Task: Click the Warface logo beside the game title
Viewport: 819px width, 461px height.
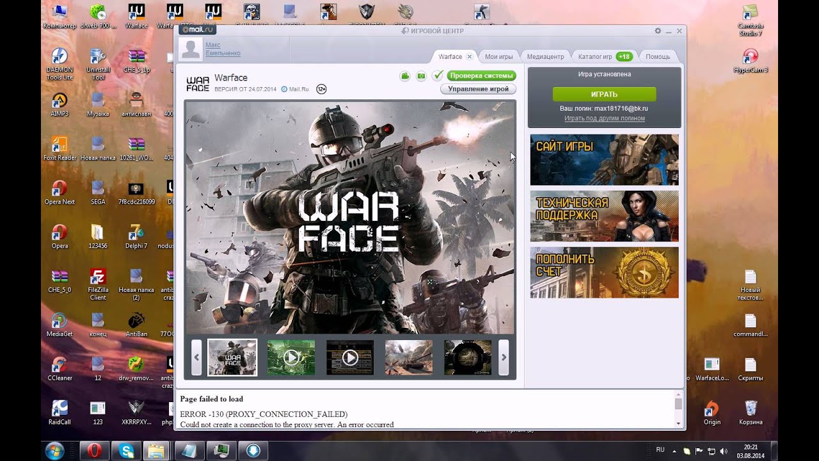Action: (198, 84)
